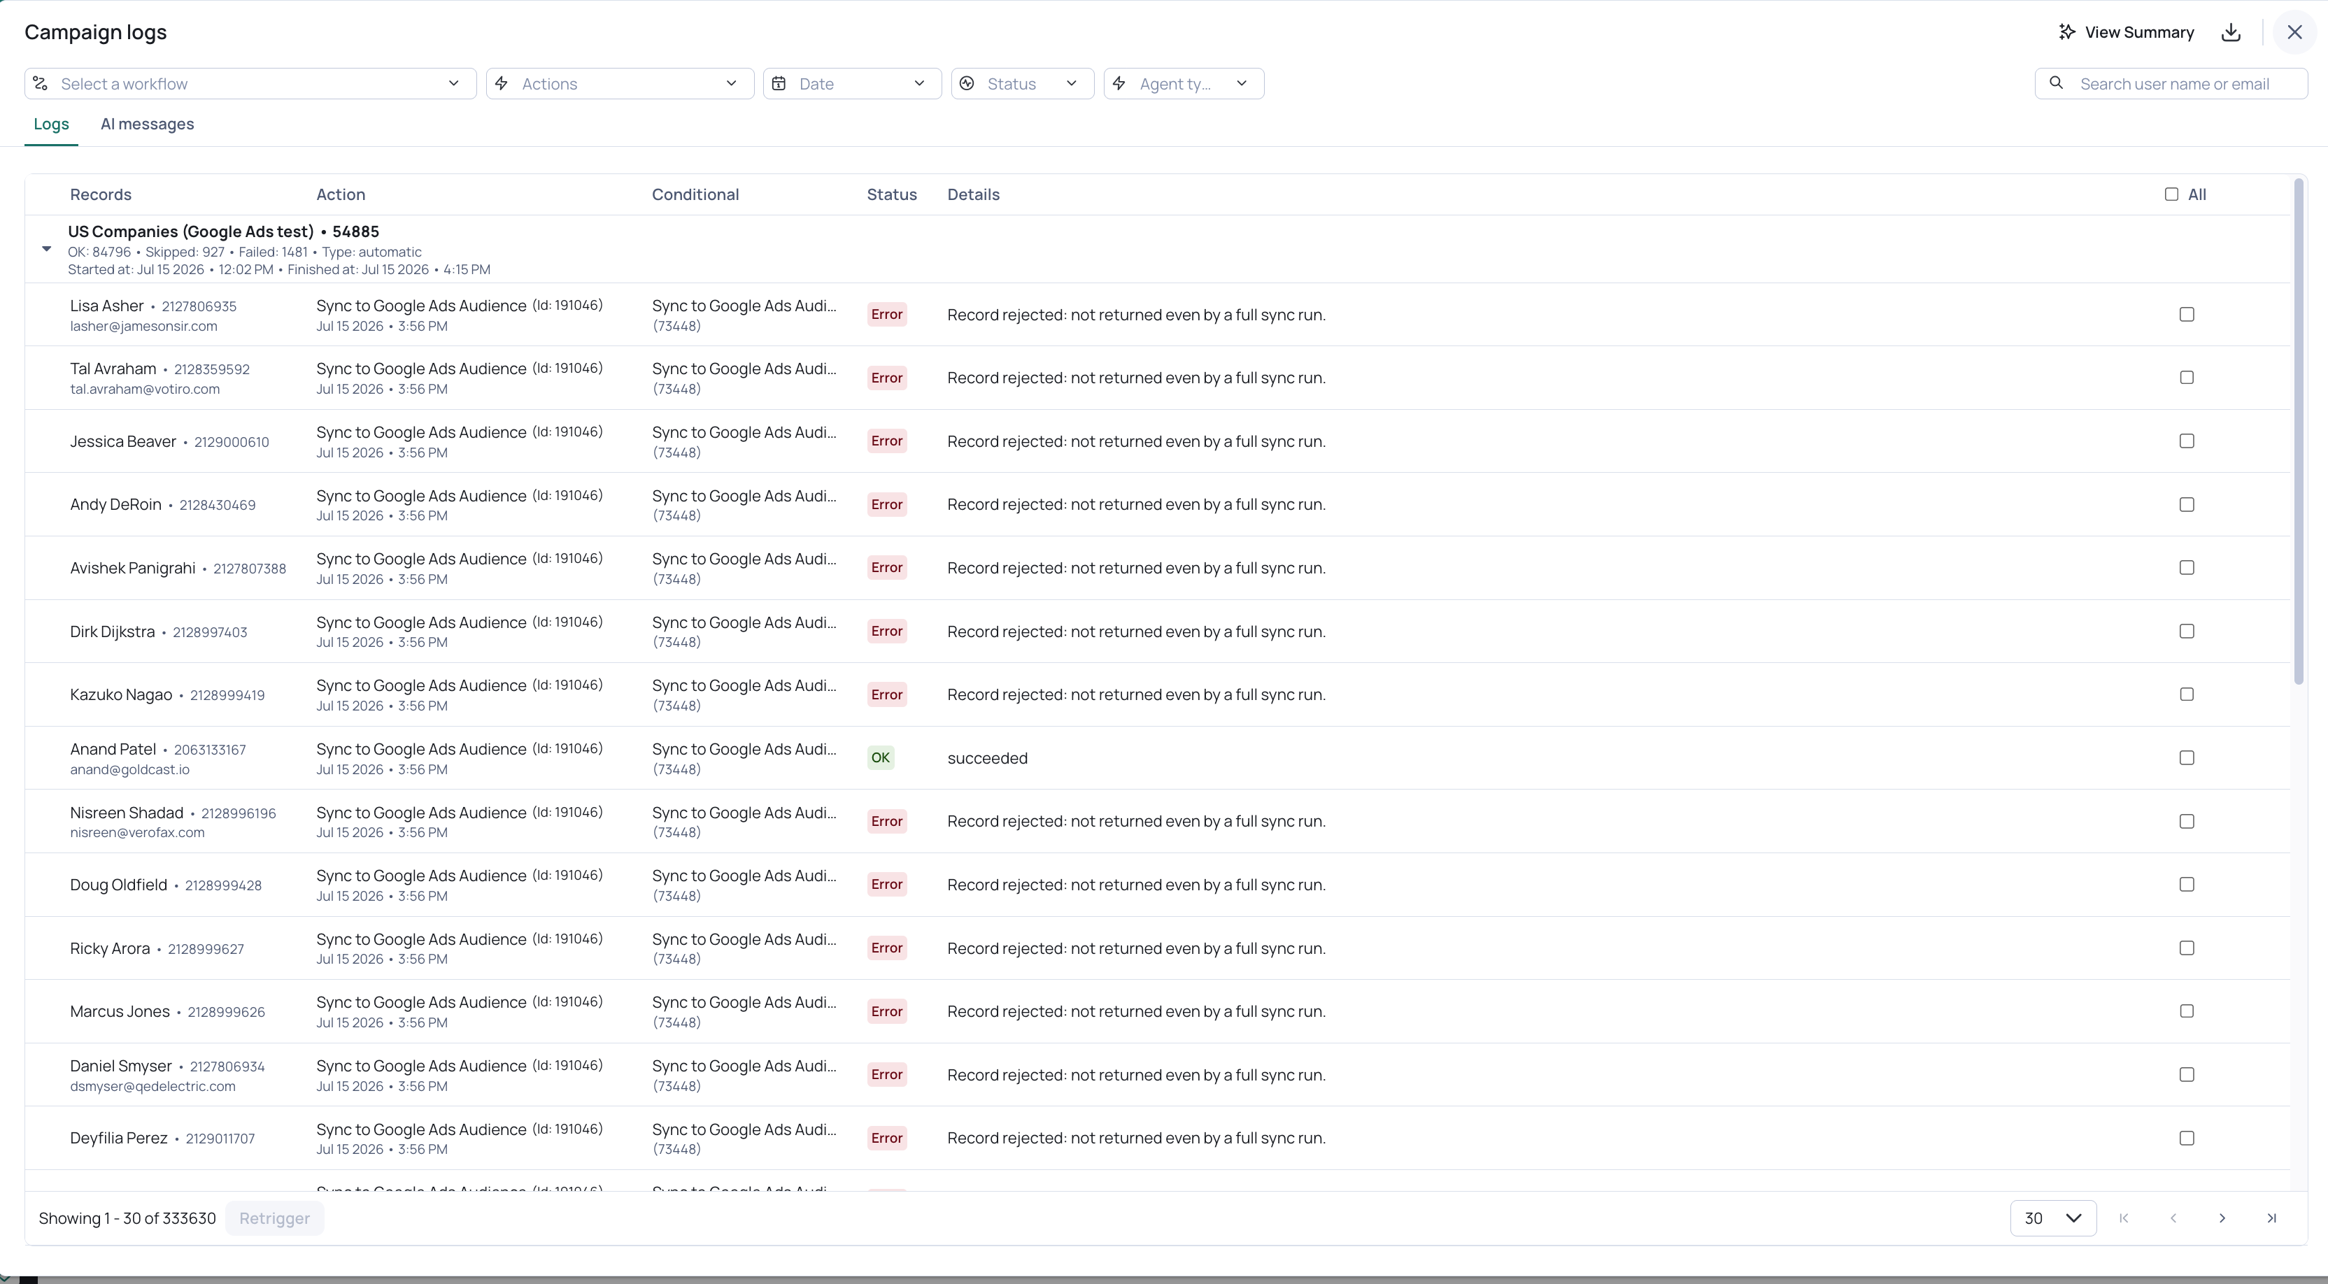Go to the first page of logs
Image resolution: width=2328 pixels, height=1284 pixels.
(x=2124, y=1218)
